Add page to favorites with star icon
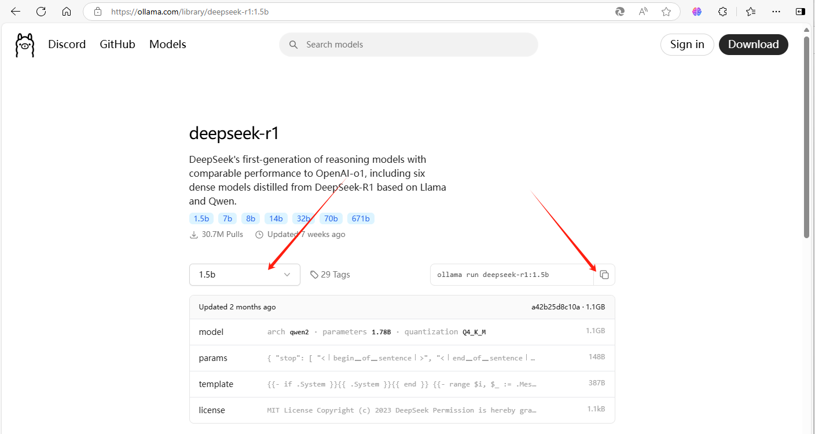Viewport: 815px width, 434px height. (666, 11)
